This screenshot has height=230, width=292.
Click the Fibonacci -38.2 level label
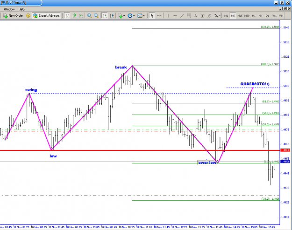pos(271,199)
